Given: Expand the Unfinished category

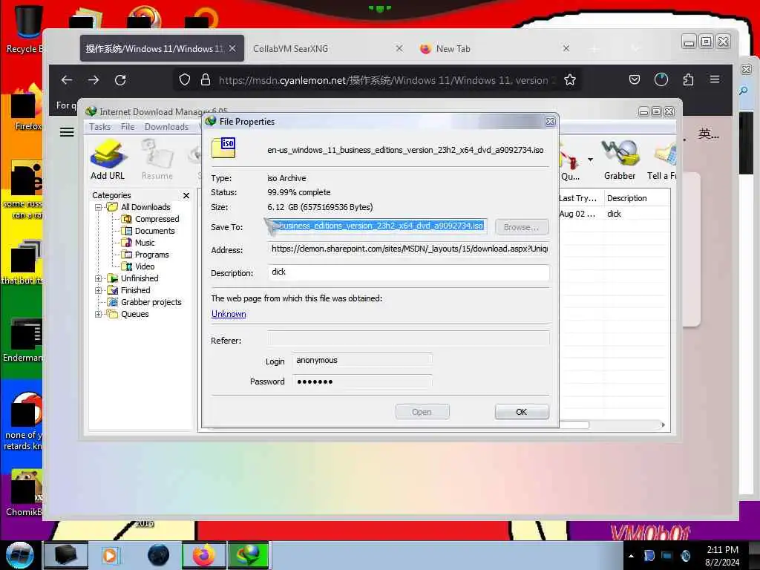Looking at the screenshot, I should [x=99, y=279].
